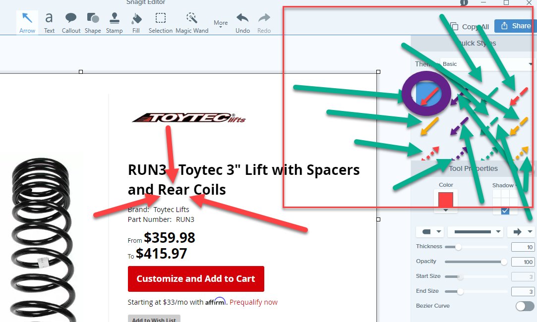Pick the selected solid red arrow quick style
537x322 pixels.
tap(428, 95)
